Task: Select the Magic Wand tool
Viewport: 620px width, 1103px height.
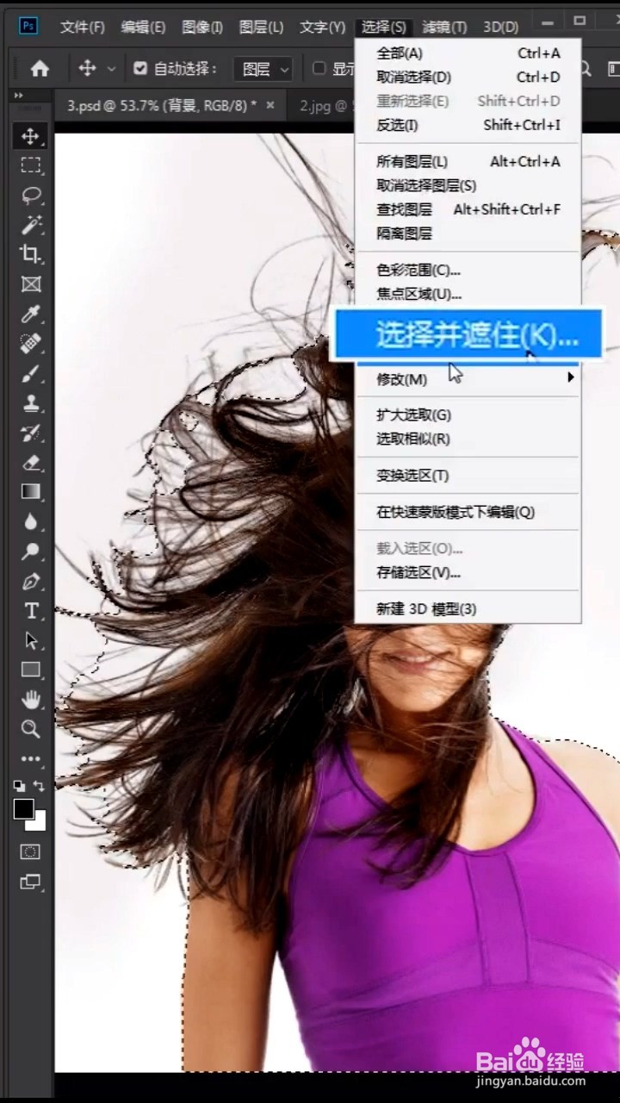Action: tap(31, 224)
